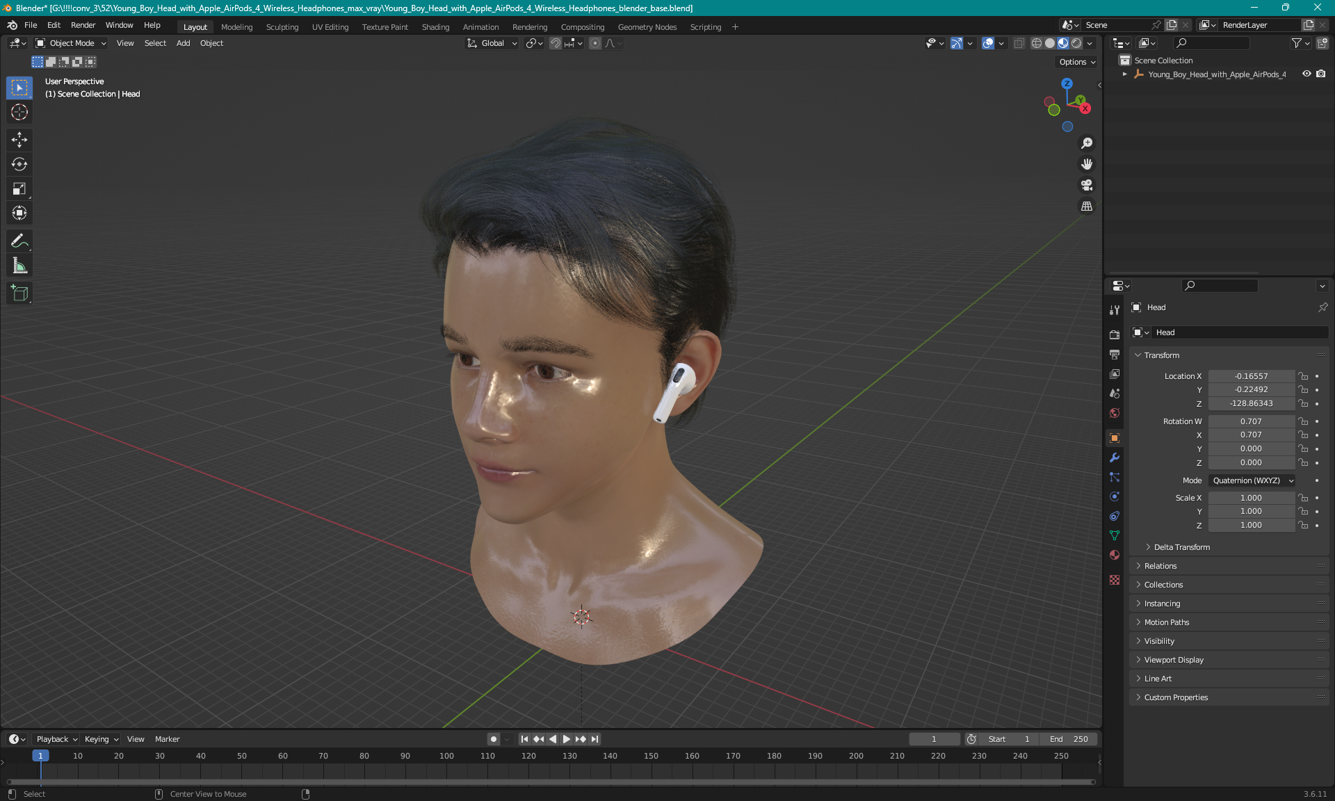Screen dimensions: 1335x801
Task: Select the Annotate pencil tool
Action: (19, 241)
